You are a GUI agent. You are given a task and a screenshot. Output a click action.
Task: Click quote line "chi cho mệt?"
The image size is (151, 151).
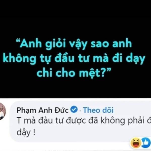tap(74, 73)
